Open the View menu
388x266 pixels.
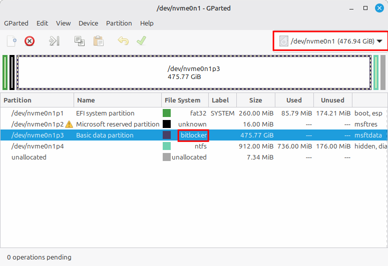pos(63,23)
